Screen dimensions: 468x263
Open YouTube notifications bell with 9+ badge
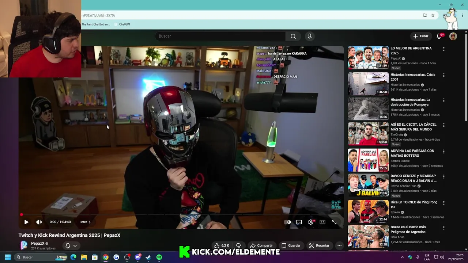(x=440, y=36)
